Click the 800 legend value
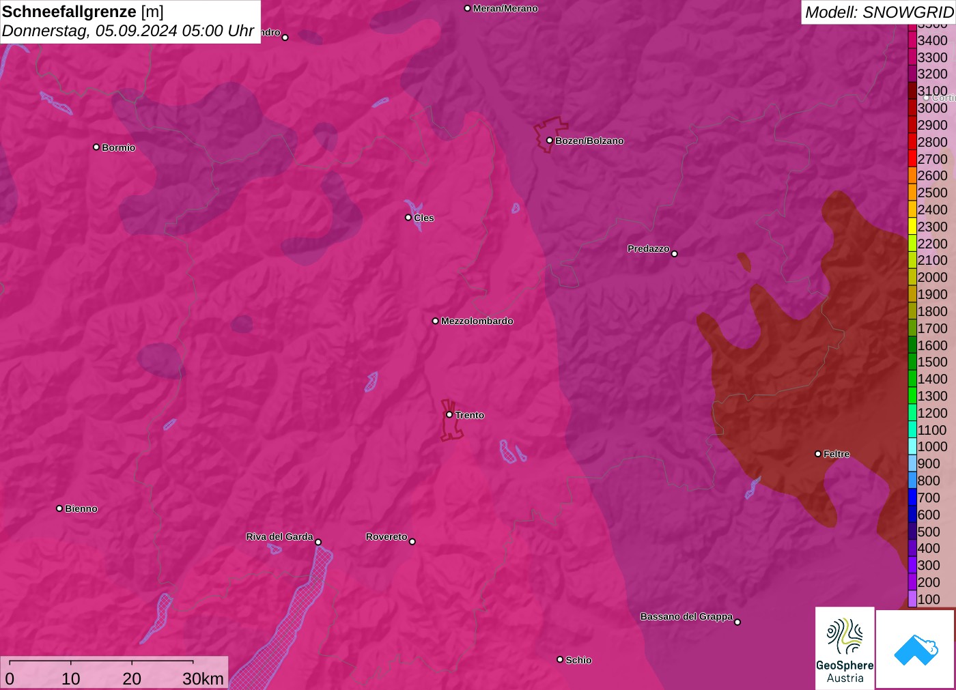The height and width of the screenshot is (690, 956). (x=929, y=480)
